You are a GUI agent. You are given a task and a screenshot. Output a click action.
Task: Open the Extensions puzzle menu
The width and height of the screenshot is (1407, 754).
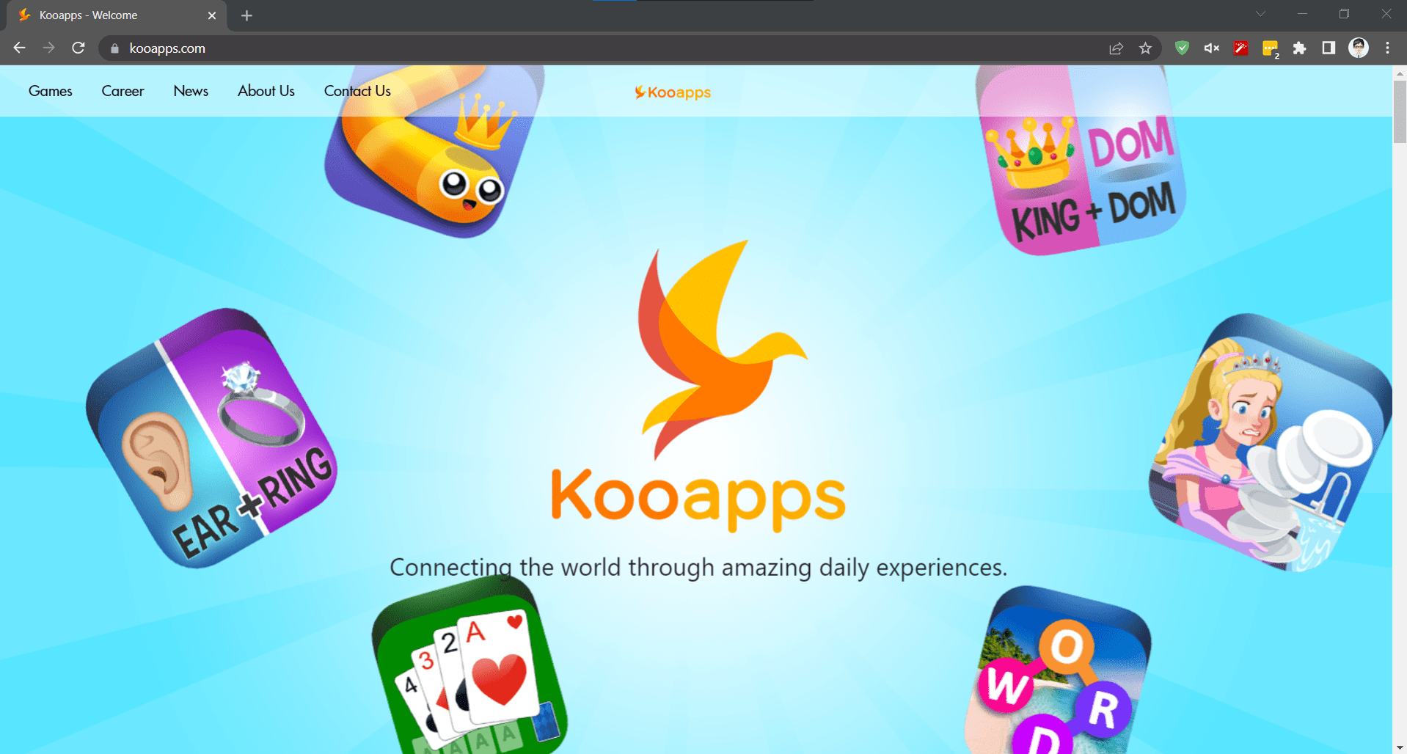point(1299,48)
